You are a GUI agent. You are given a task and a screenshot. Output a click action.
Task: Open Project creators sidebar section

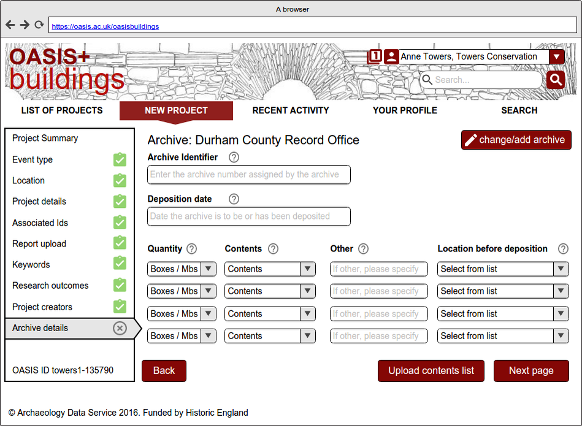(42, 307)
